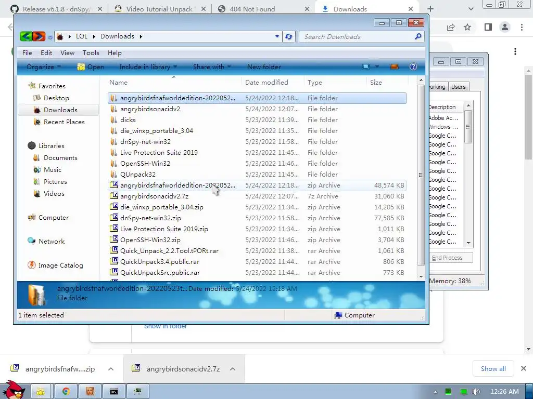
Task: Sort by the Type column header
Action: pos(315,83)
